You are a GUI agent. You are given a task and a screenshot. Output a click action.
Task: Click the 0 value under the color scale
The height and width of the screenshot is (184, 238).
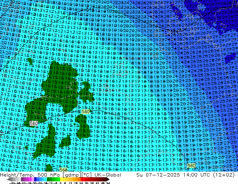coord(60,183)
